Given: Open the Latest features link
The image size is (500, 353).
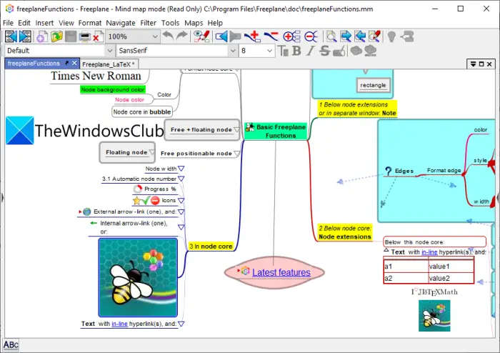Looking at the screenshot, I should [x=281, y=272].
